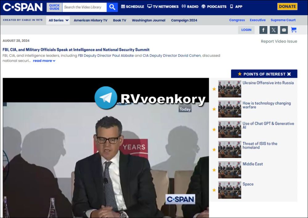
Task: Open Space clip thumbnail
Action: (x=230, y=190)
